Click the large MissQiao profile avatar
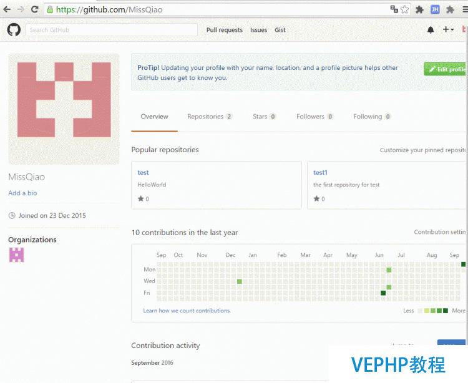This screenshot has width=468, height=383. [64, 109]
